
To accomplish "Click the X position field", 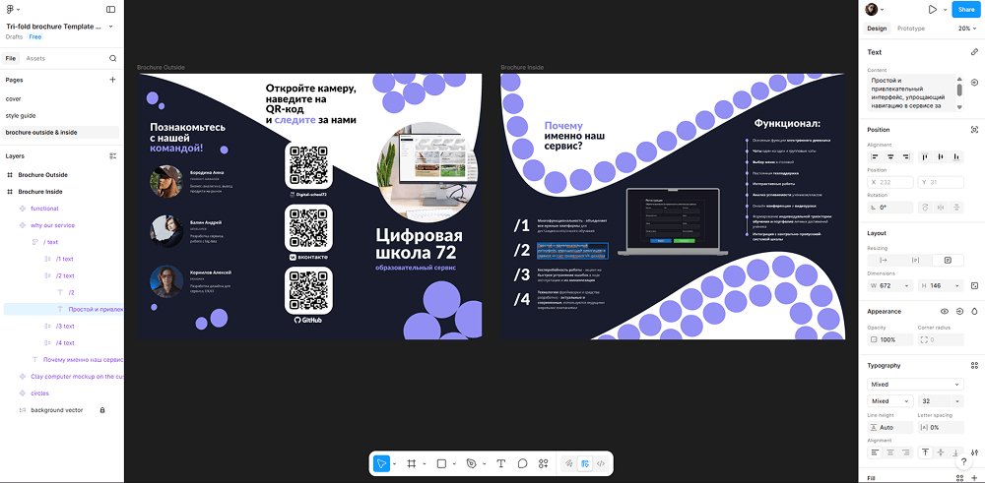I will [890, 183].
